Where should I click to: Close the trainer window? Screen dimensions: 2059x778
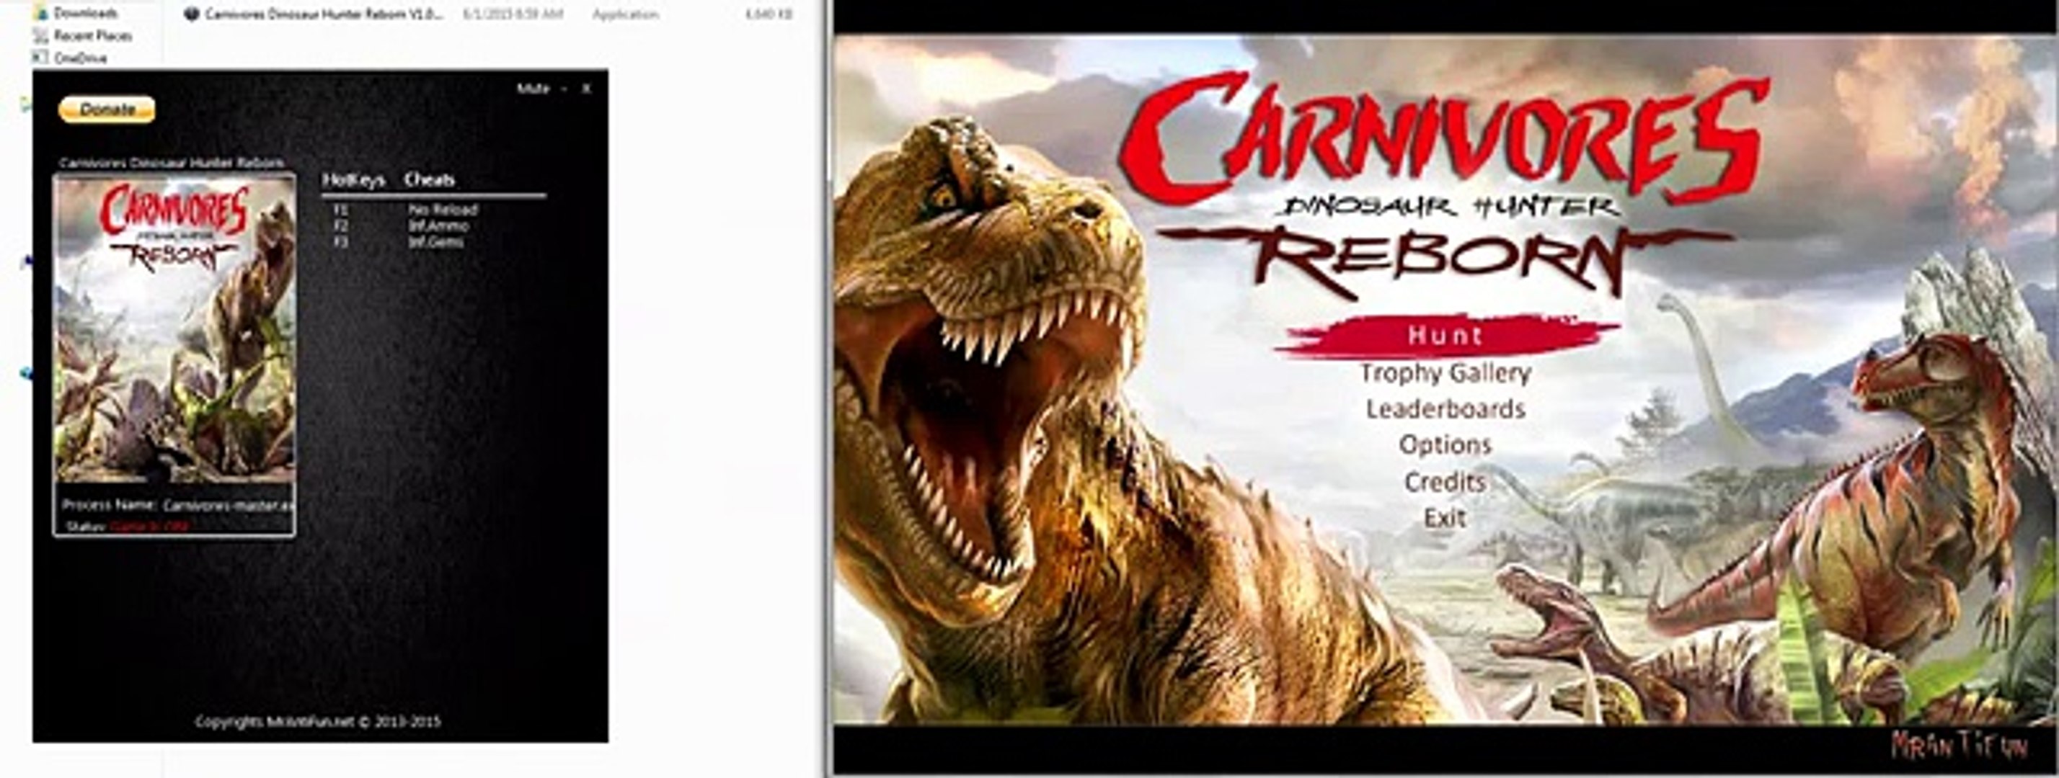pos(586,88)
